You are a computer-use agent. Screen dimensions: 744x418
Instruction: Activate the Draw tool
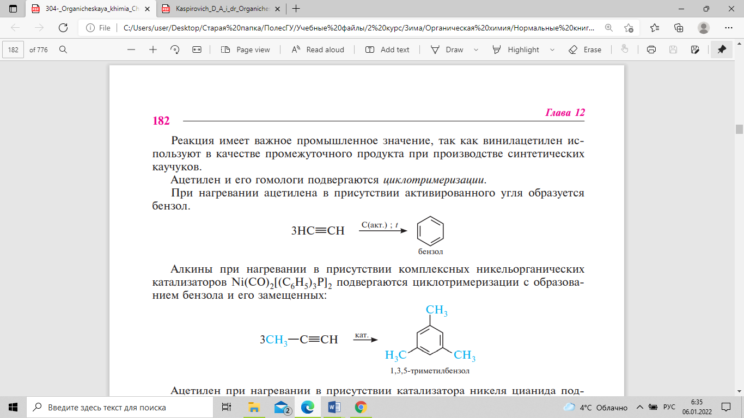447,50
